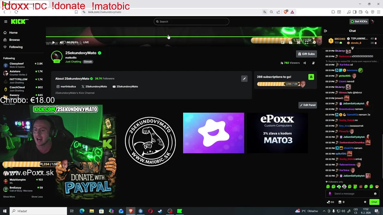Click the Slovak language tag
Screen dimensions: 383x215
[x=88, y=62]
